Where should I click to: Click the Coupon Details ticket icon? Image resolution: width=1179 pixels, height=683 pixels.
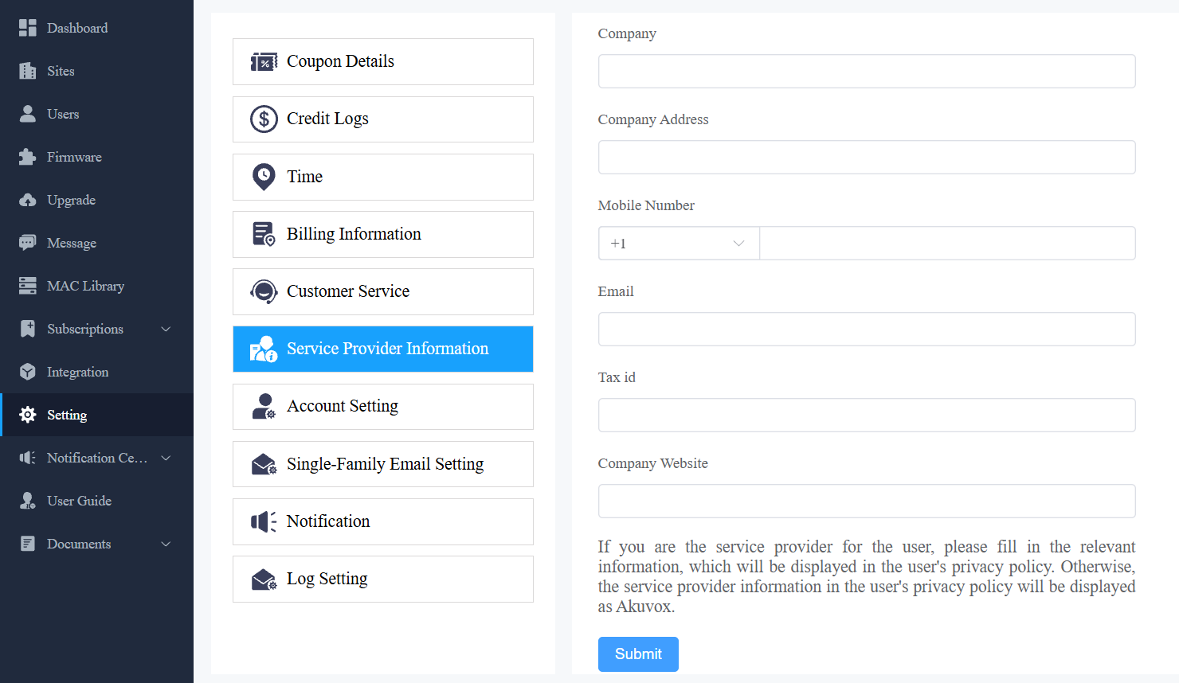(x=264, y=62)
